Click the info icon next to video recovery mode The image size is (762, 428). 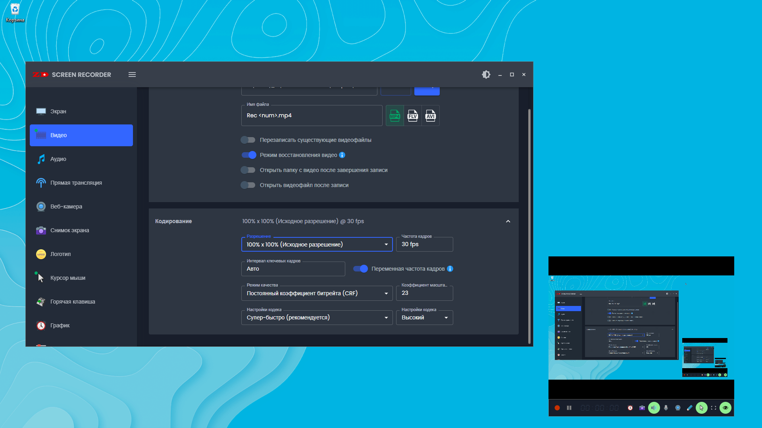pos(342,155)
